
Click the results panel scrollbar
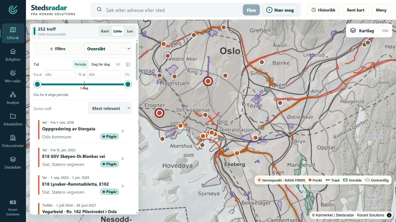137,61
